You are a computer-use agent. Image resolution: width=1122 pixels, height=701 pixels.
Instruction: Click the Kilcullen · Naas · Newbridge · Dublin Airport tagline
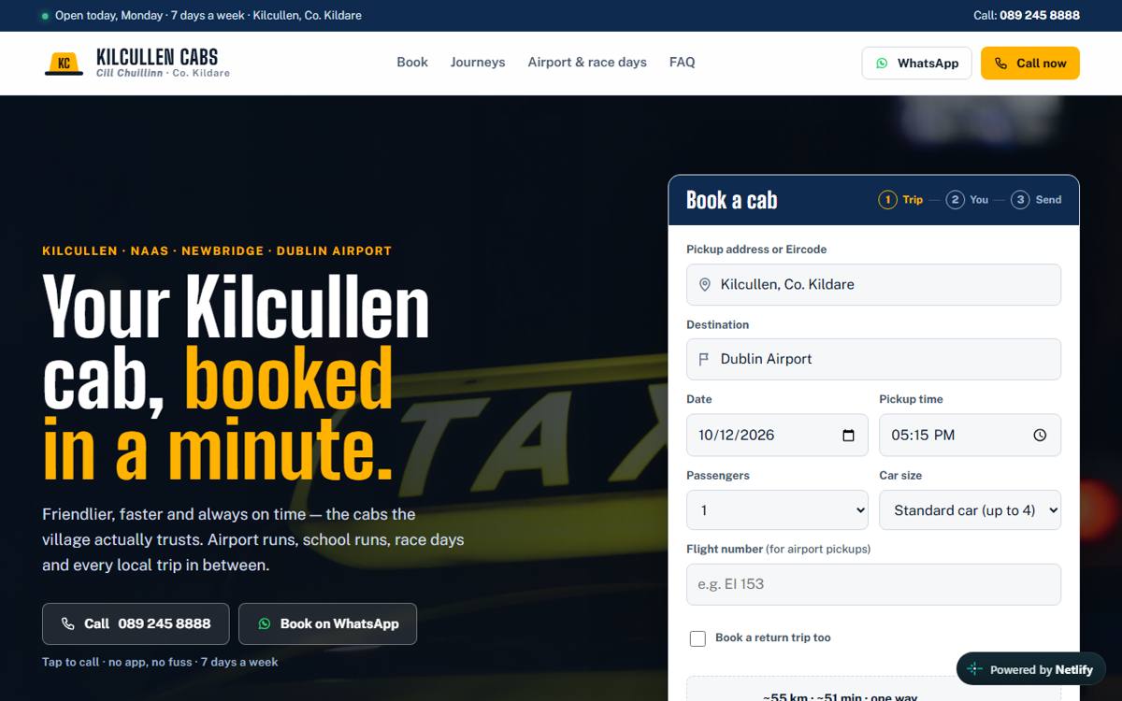coord(217,250)
